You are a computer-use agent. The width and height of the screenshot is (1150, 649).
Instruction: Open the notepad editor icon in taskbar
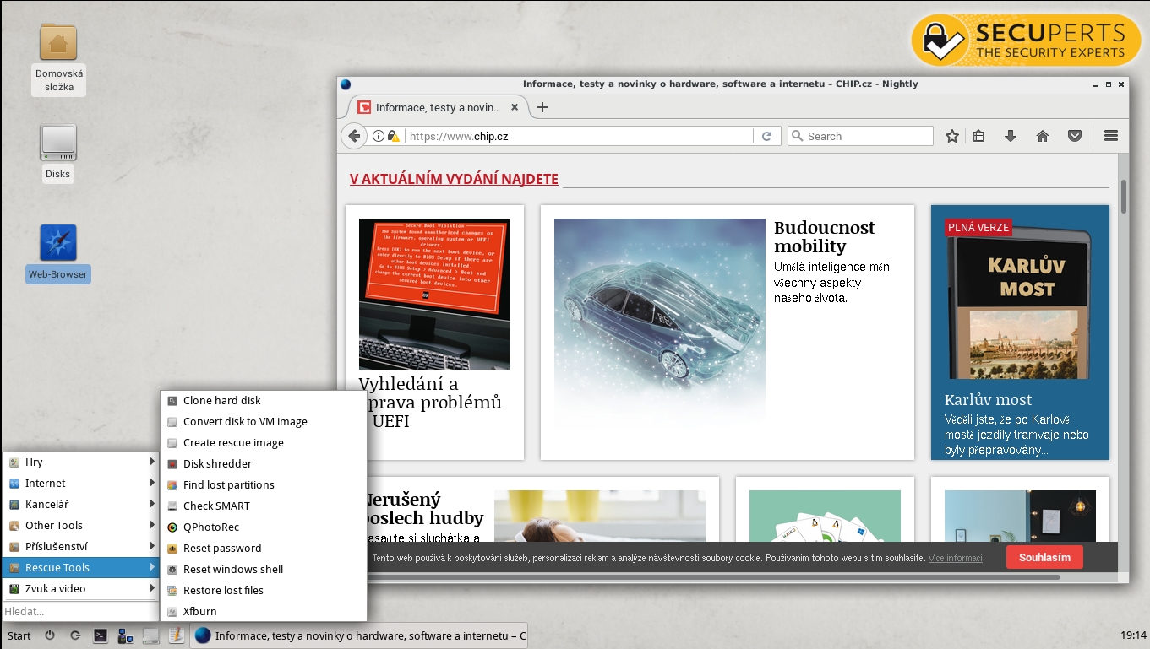click(x=176, y=635)
